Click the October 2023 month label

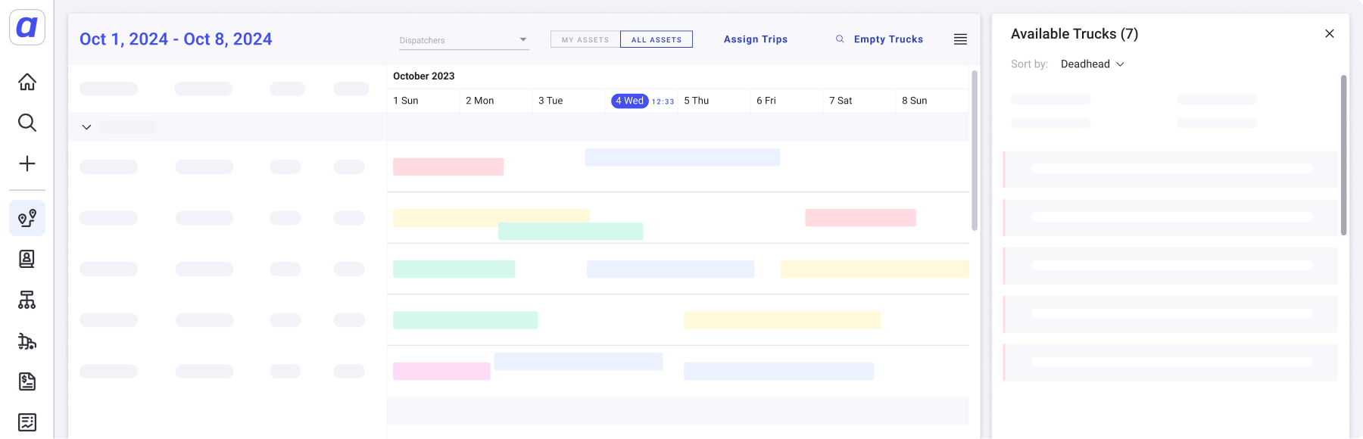coord(424,76)
